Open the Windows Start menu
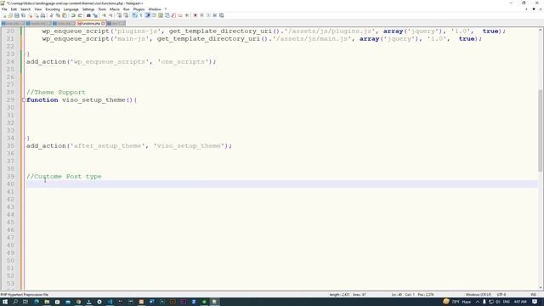This screenshot has height=306, width=544. pos(5,302)
